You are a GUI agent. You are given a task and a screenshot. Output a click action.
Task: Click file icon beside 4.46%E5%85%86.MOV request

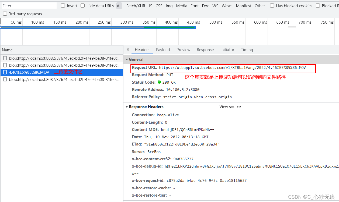[x=5, y=72]
